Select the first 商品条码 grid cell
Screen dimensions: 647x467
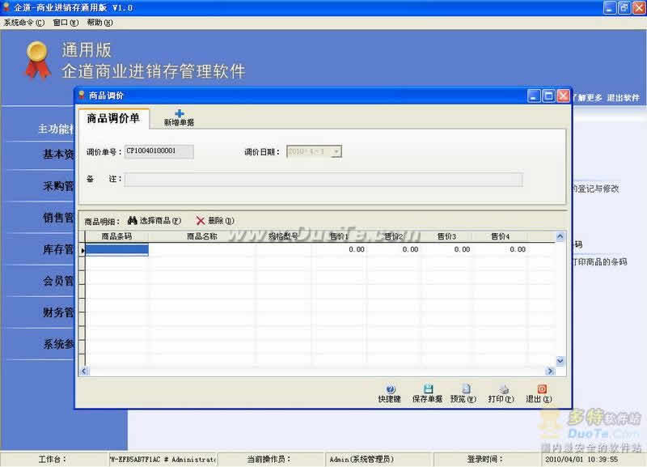[x=116, y=250]
